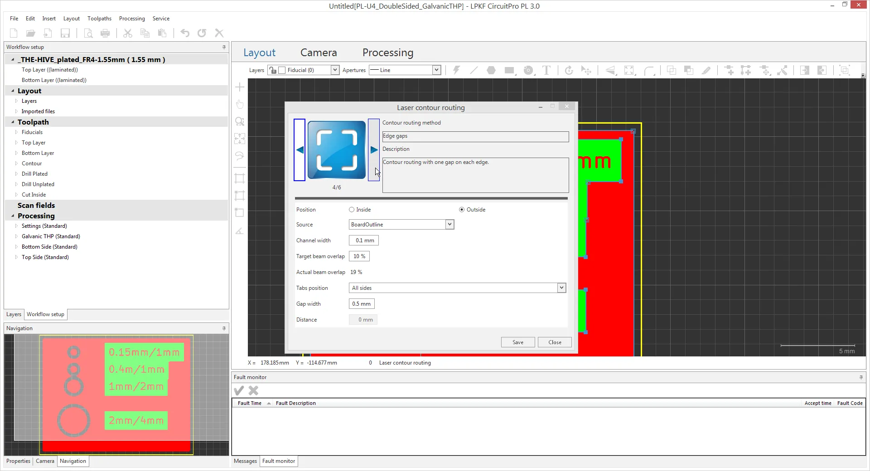Expand the Drill Plated tree node
Image resolution: width=870 pixels, height=471 pixels.
coord(16,174)
